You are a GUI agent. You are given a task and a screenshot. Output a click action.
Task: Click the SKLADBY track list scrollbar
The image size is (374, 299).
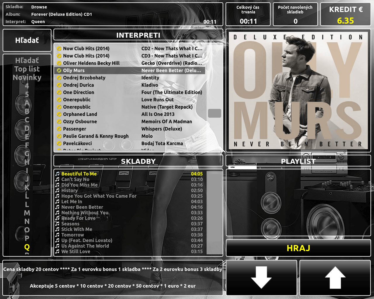click(214, 213)
